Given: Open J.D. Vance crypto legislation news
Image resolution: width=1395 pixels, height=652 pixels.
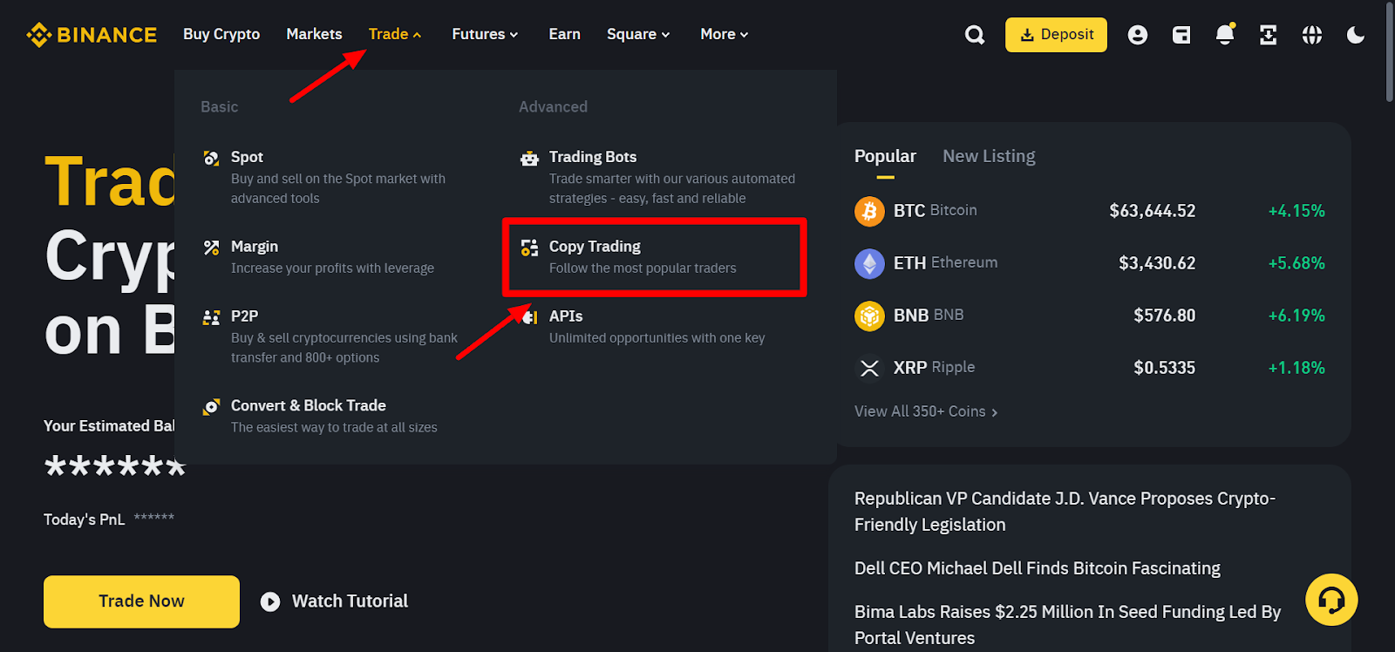Looking at the screenshot, I should 1065,512.
